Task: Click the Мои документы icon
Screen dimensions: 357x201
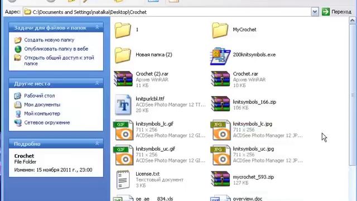Action: pyautogui.click(x=18, y=105)
